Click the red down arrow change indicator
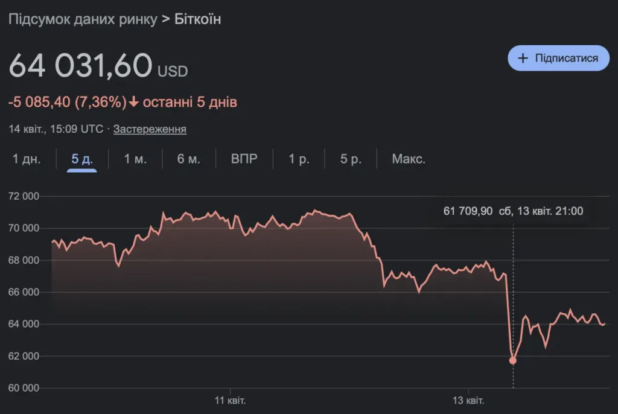Image resolution: width=618 pixels, height=414 pixels. 134,103
